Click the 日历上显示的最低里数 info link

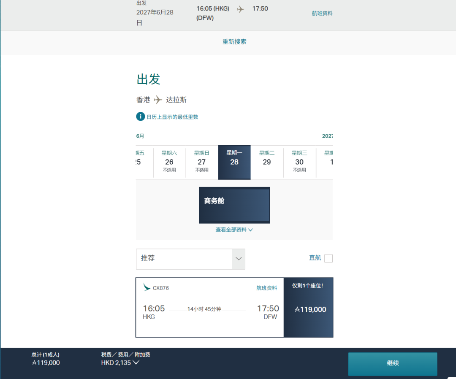(x=172, y=117)
